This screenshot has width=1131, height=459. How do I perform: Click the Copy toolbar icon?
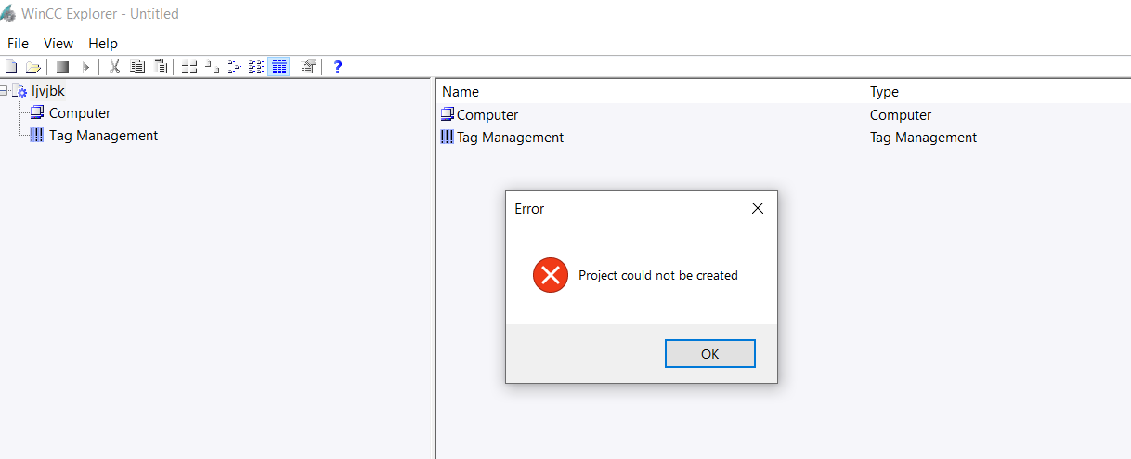(137, 67)
